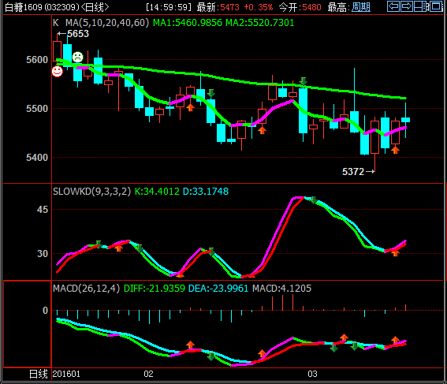Click the 最新:5473 latest price
The image size is (447, 384).
tap(218, 7)
